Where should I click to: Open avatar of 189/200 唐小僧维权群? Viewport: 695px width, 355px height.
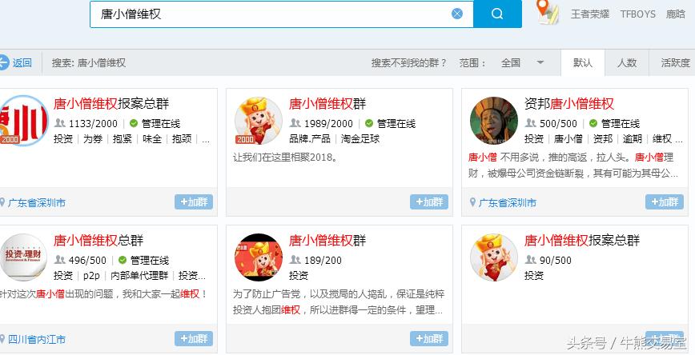[259, 257]
